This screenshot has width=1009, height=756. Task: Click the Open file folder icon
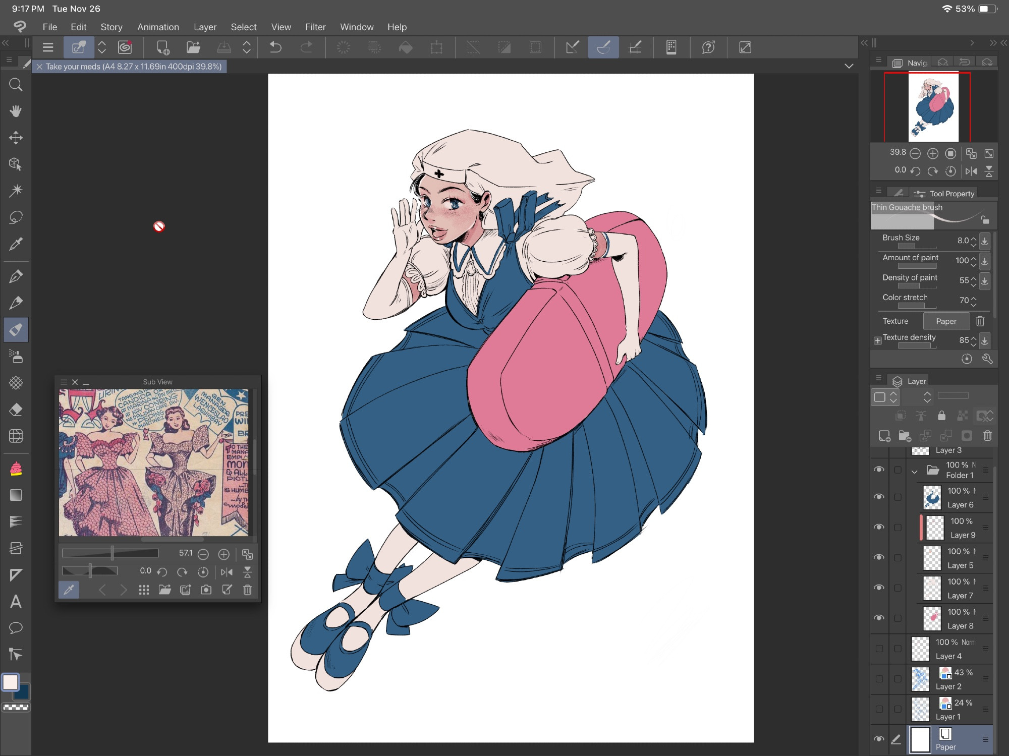[x=193, y=47]
